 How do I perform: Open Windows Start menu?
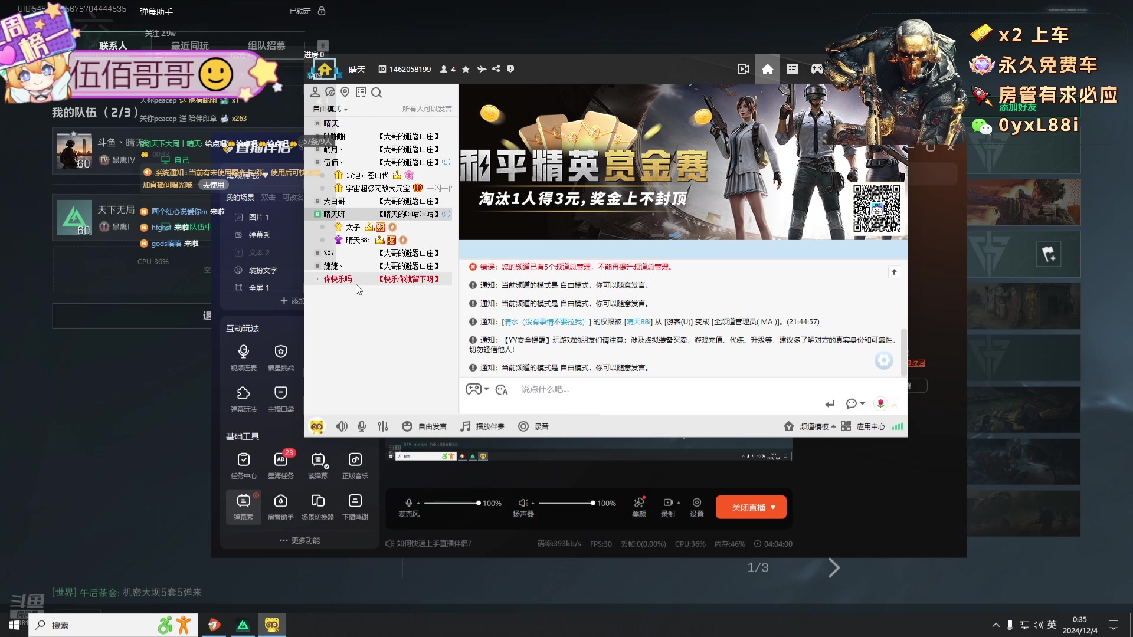14,625
